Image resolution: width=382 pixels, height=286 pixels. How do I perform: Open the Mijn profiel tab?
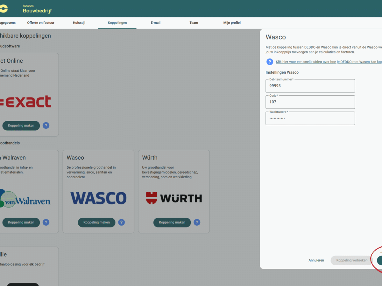pyautogui.click(x=232, y=23)
